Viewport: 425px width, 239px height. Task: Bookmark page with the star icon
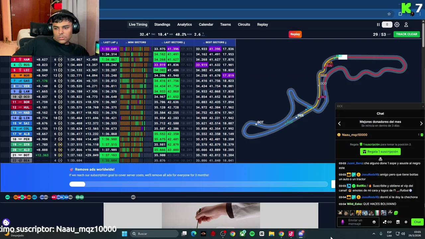point(389,14)
